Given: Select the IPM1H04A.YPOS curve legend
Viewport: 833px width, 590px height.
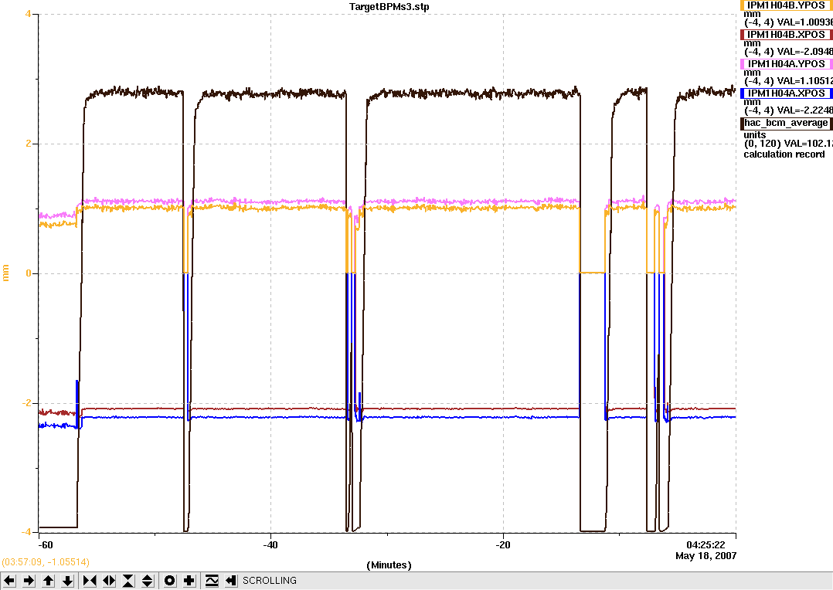Looking at the screenshot, I should (x=787, y=64).
